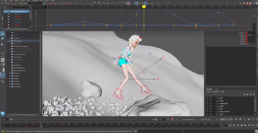Switch to the Anim layers tab
258x133 pixels.
217,89
